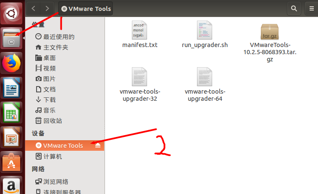Click the network icon beside Browse Network
This screenshot has height=194, width=318.
pos(39,181)
